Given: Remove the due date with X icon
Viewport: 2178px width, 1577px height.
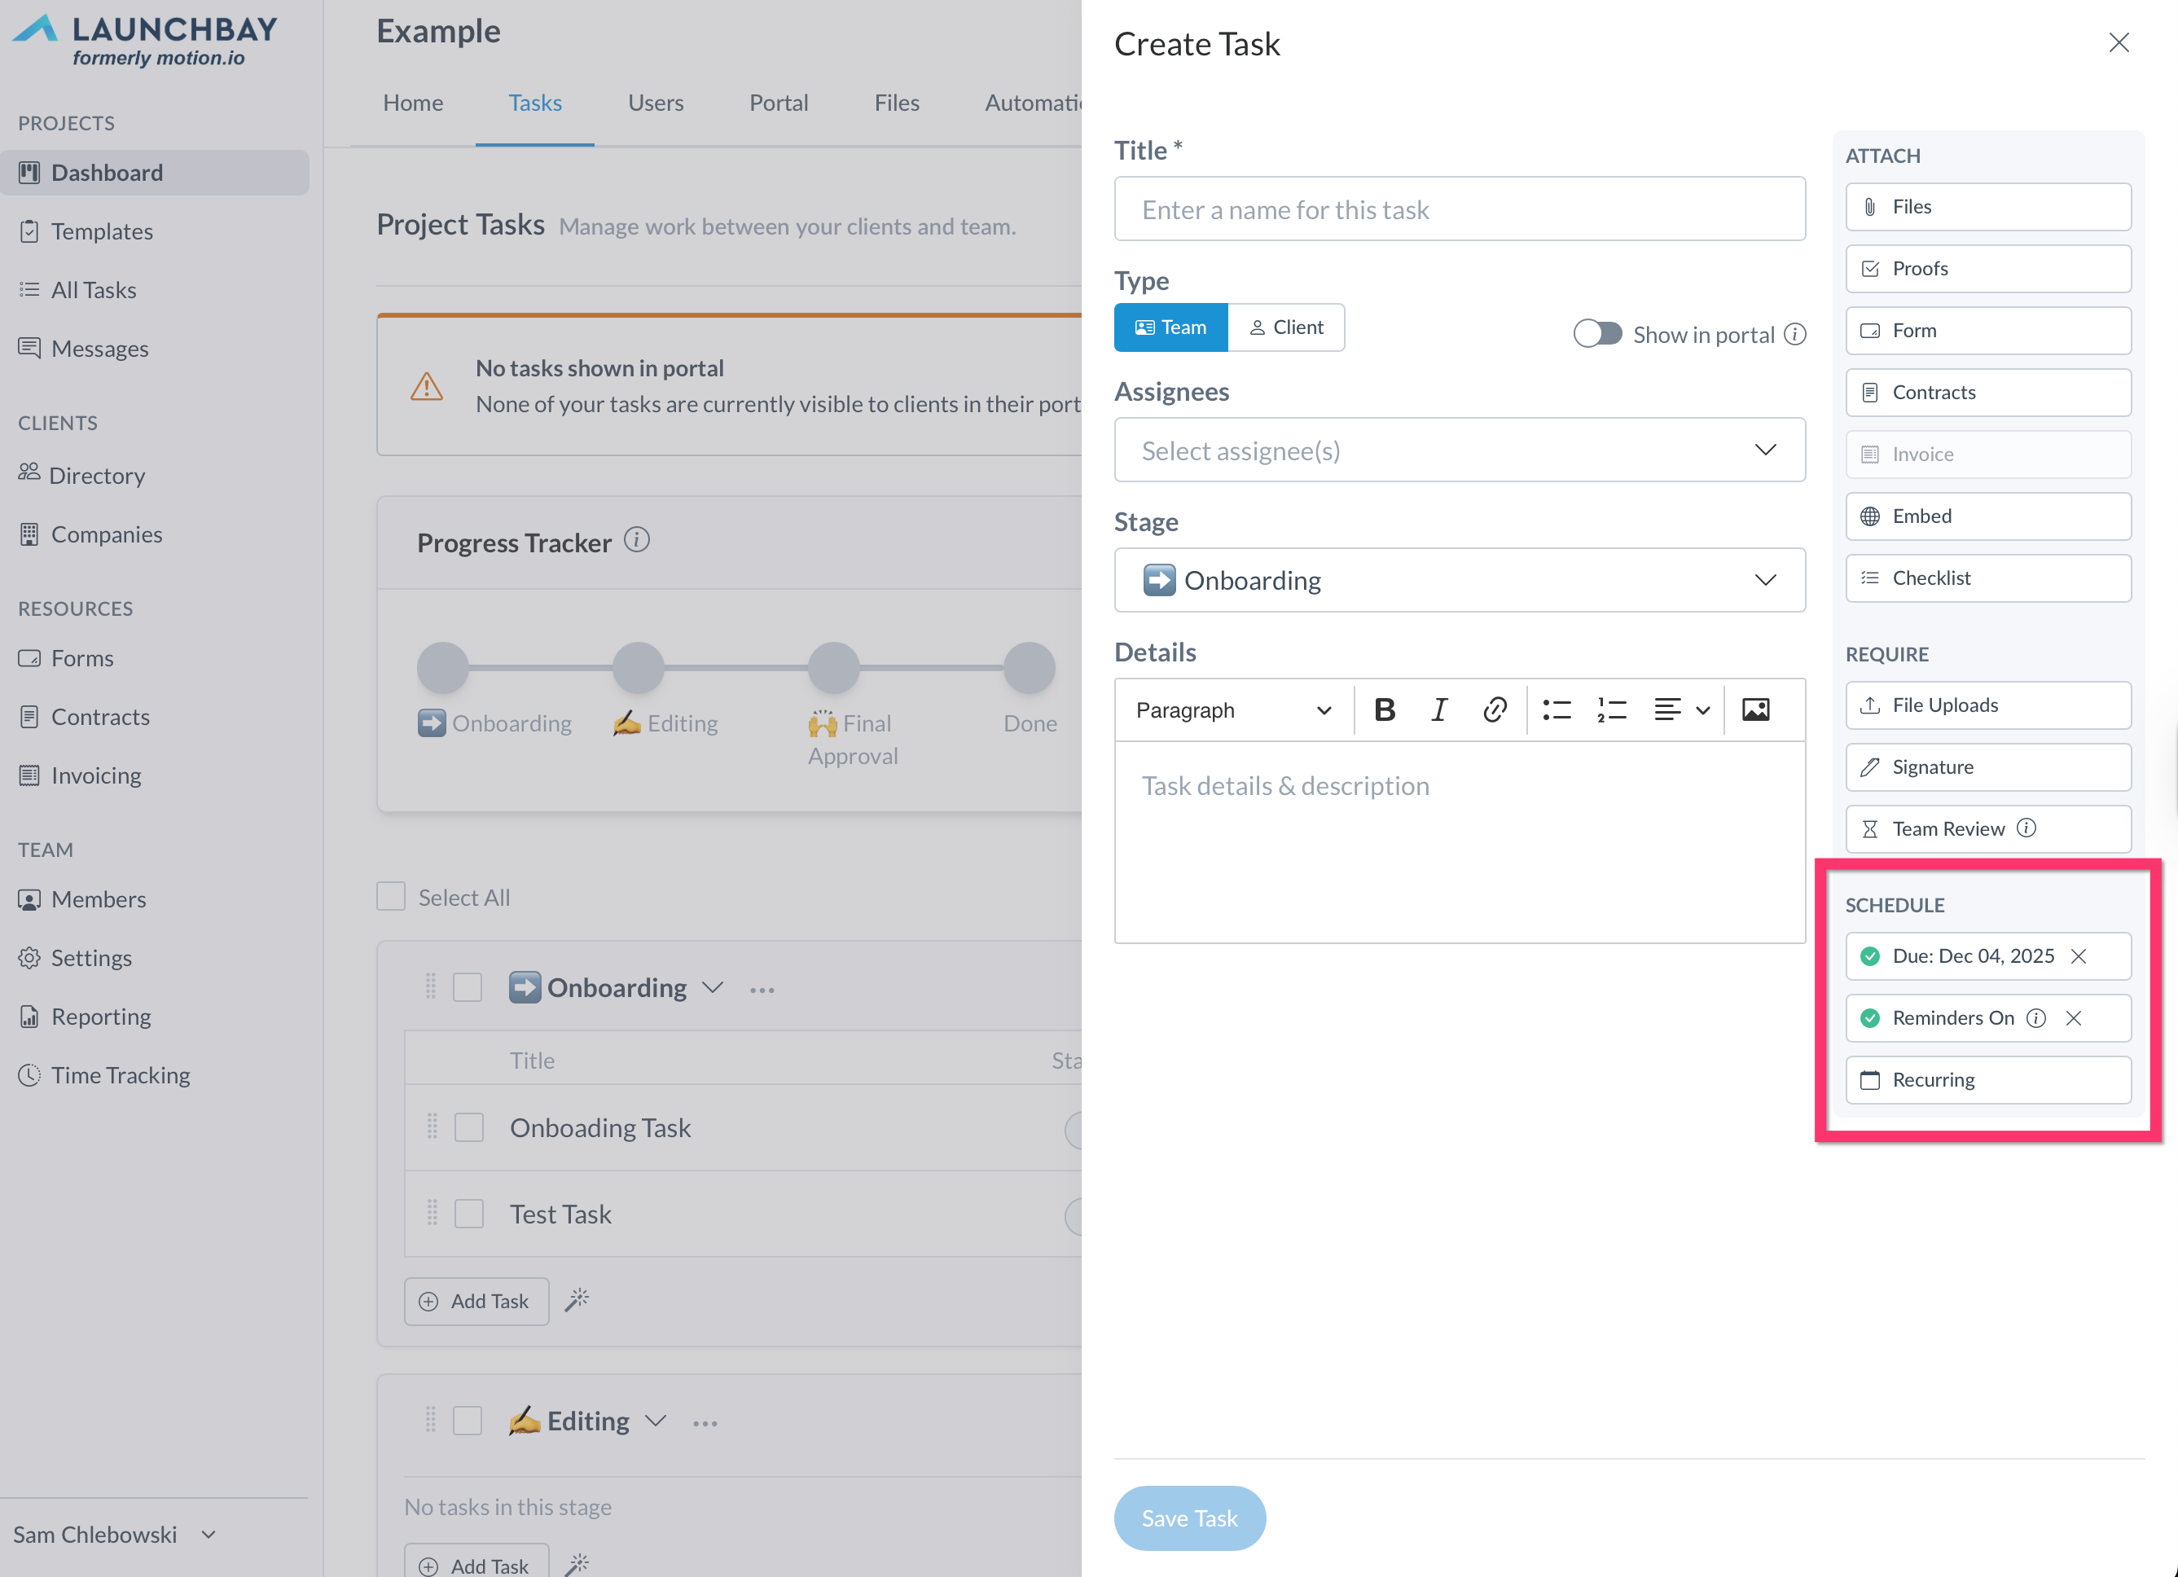Looking at the screenshot, I should pyautogui.click(x=2078, y=955).
